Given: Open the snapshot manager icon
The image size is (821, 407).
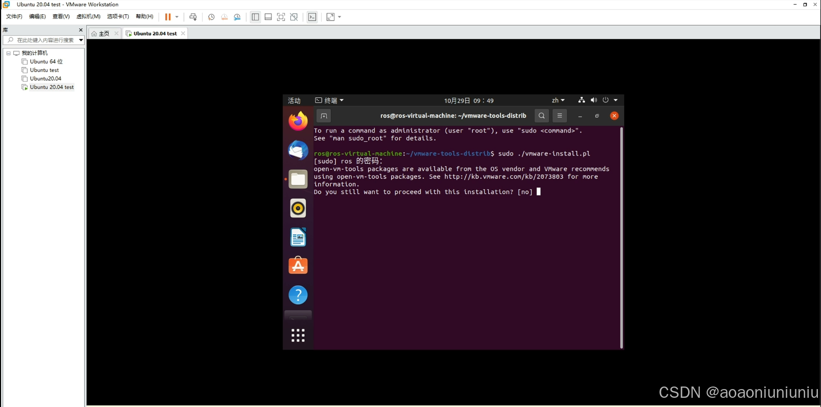Looking at the screenshot, I should click(238, 17).
